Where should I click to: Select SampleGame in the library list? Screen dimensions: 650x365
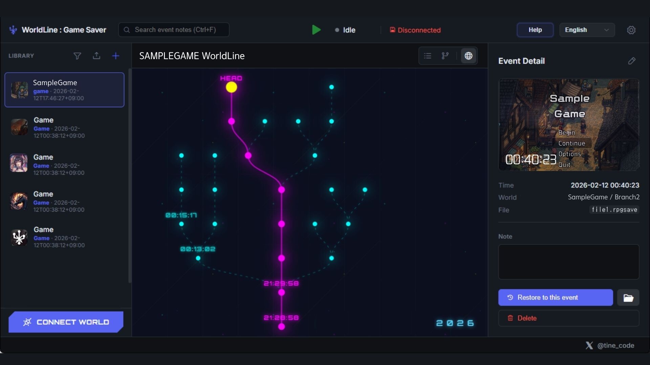(64, 90)
